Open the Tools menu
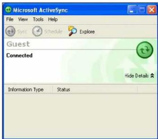Image resolution: width=158 pixels, height=139 pixels. coord(38,19)
